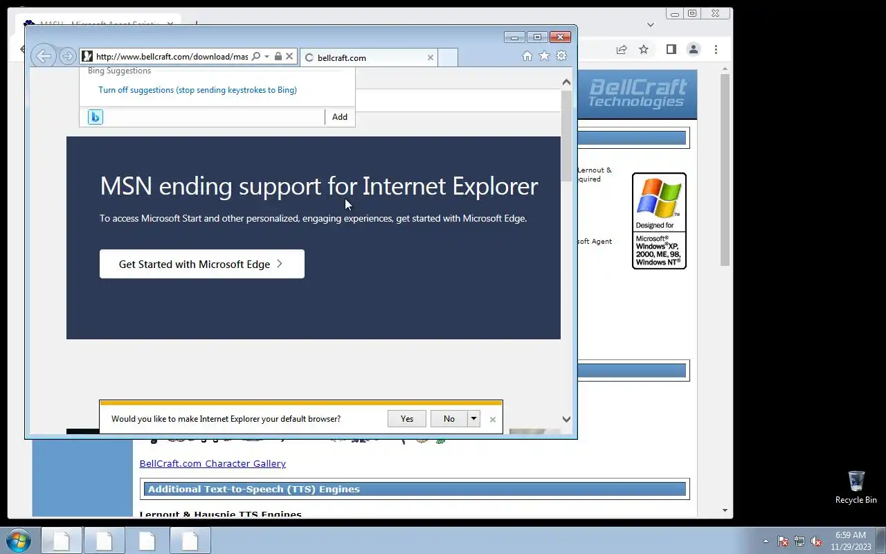Open BellCraft.com Character Gallery link

point(213,463)
